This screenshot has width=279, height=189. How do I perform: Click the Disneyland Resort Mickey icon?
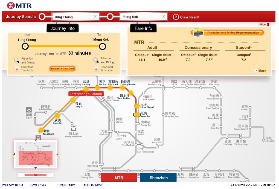[x=74, y=129]
